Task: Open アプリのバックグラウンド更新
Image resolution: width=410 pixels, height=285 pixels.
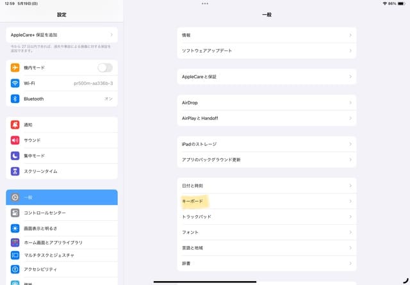Action: coord(266,159)
